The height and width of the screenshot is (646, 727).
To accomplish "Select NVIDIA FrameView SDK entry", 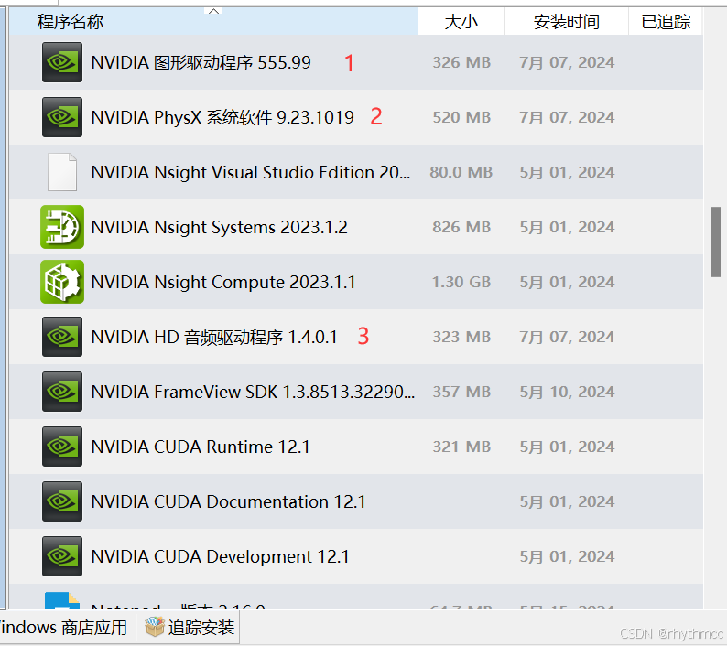I will 356,392.
